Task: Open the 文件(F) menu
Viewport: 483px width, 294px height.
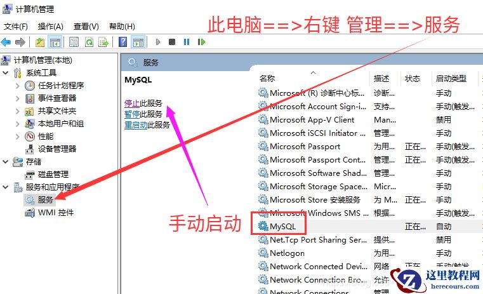Action: coord(16,27)
